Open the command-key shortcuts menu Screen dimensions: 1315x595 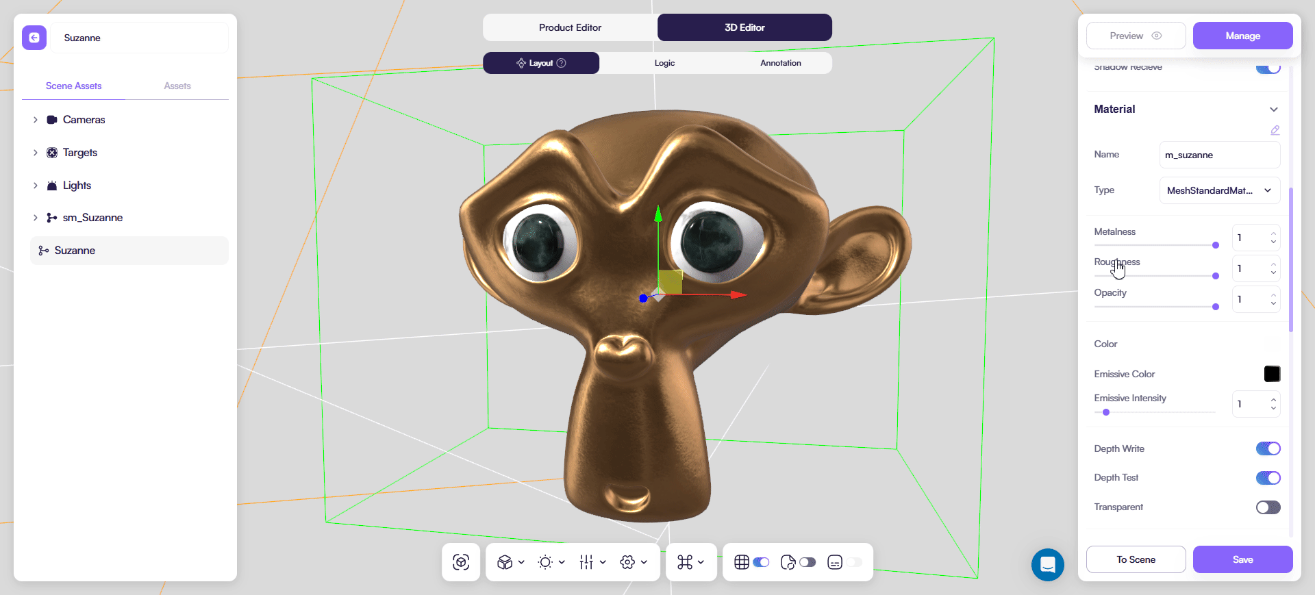point(690,562)
